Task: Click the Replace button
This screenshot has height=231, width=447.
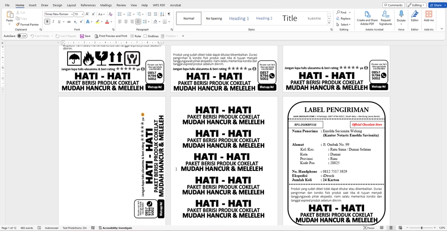Action: coord(343,19)
